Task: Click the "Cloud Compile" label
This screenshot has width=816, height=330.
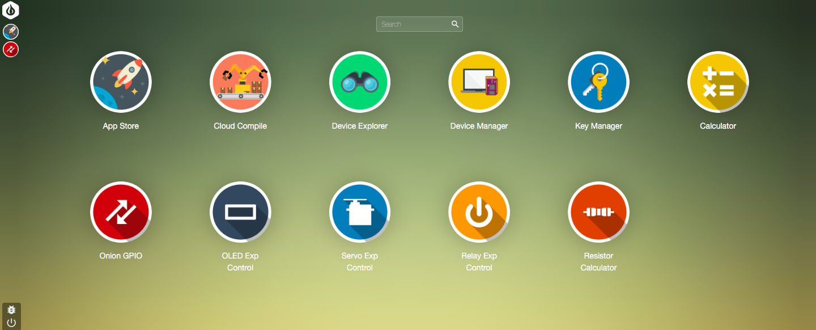Action: (x=240, y=126)
